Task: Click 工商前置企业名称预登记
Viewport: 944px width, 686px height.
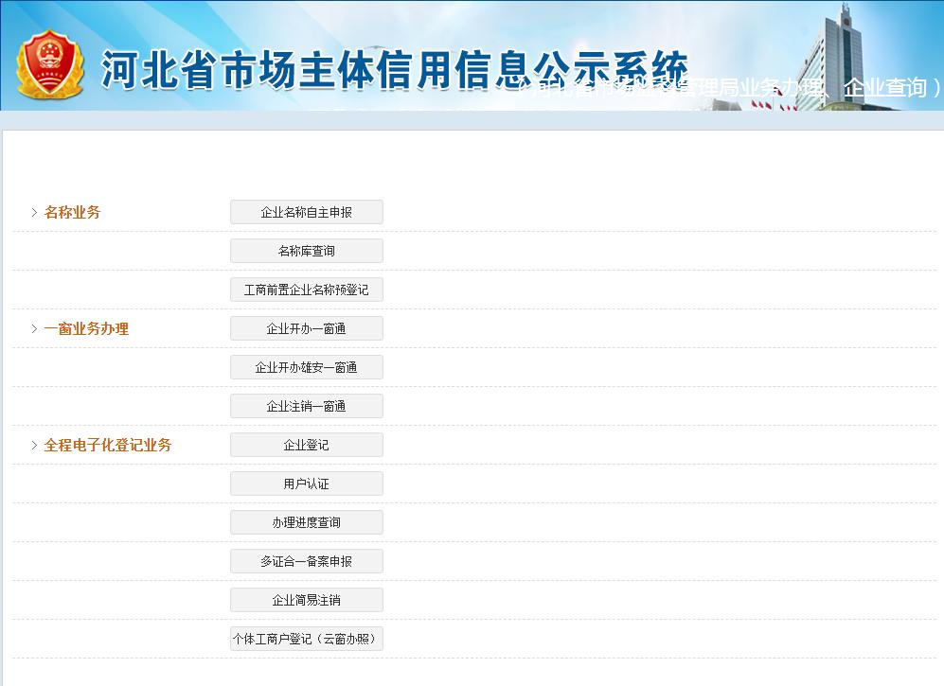Action: tap(306, 290)
